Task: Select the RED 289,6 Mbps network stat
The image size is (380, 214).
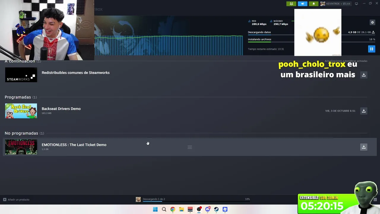Action: 257,23
